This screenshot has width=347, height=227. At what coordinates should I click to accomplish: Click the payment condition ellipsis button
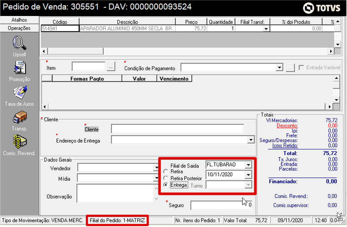[x=290, y=68]
